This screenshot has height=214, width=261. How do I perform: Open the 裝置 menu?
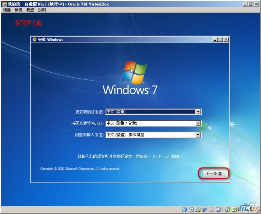pyautogui.click(x=30, y=10)
